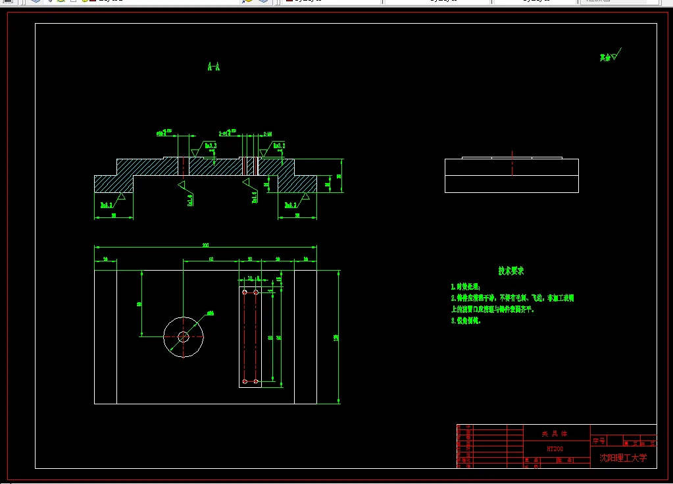Click the 200 overall width dimension text
Viewport: 673px width, 484px height.
pos(206,245)
